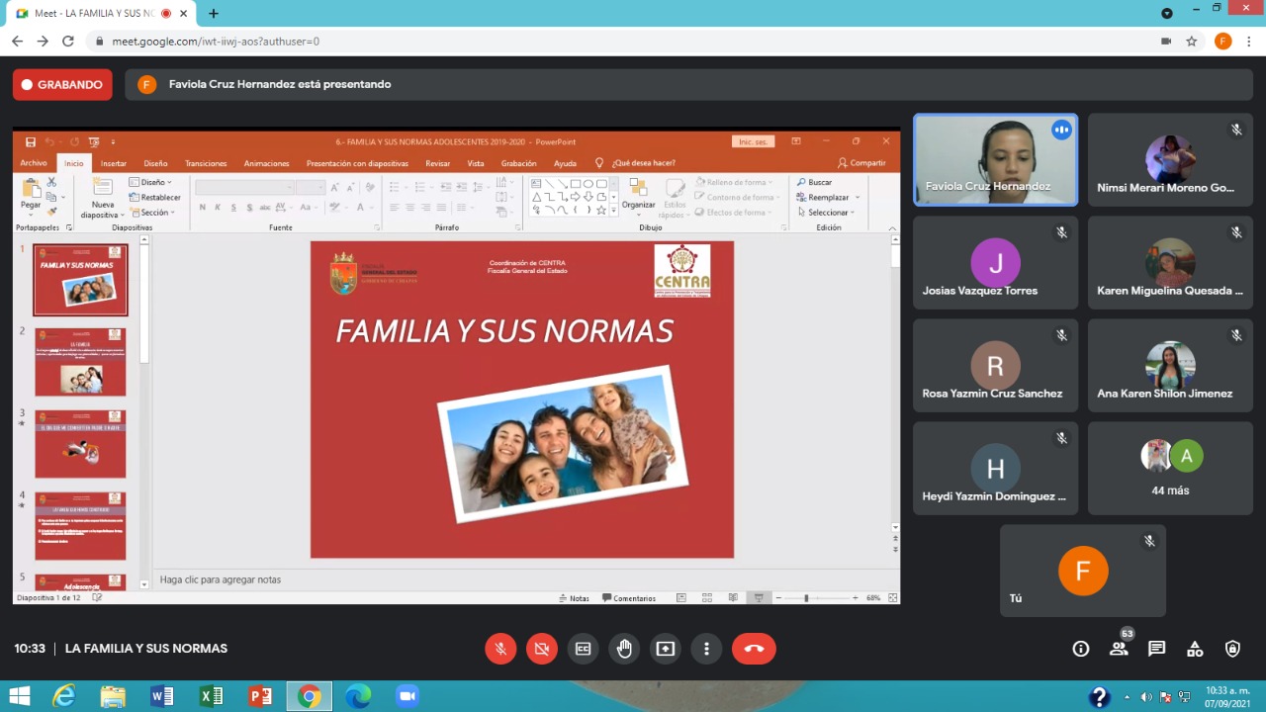Viewport: 1266px width, 712px height.
Task: Open Zoom app from the taskbar
Action: click(x=407, y=696)
